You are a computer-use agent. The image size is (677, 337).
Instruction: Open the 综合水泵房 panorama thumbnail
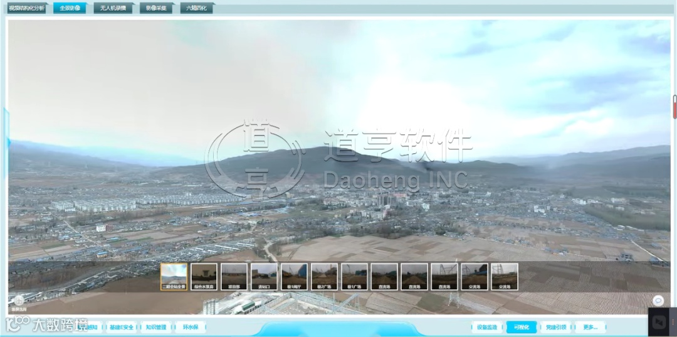click(x=204, y=277)
